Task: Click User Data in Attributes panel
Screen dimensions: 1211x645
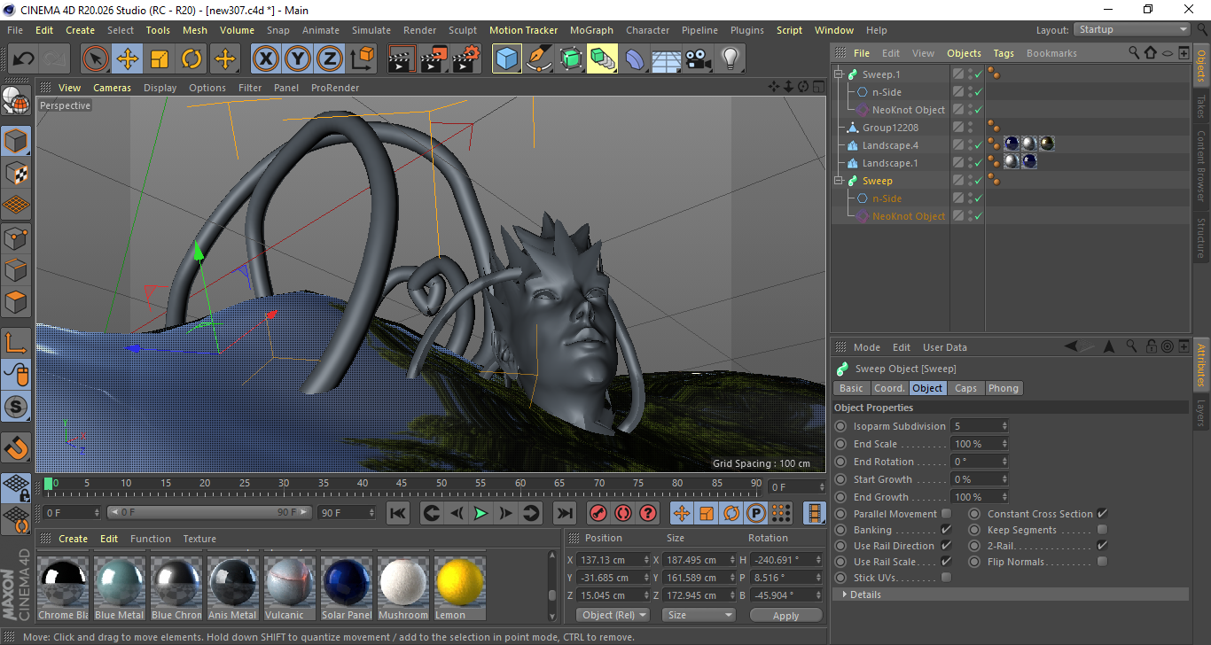Action: (945, 347)
